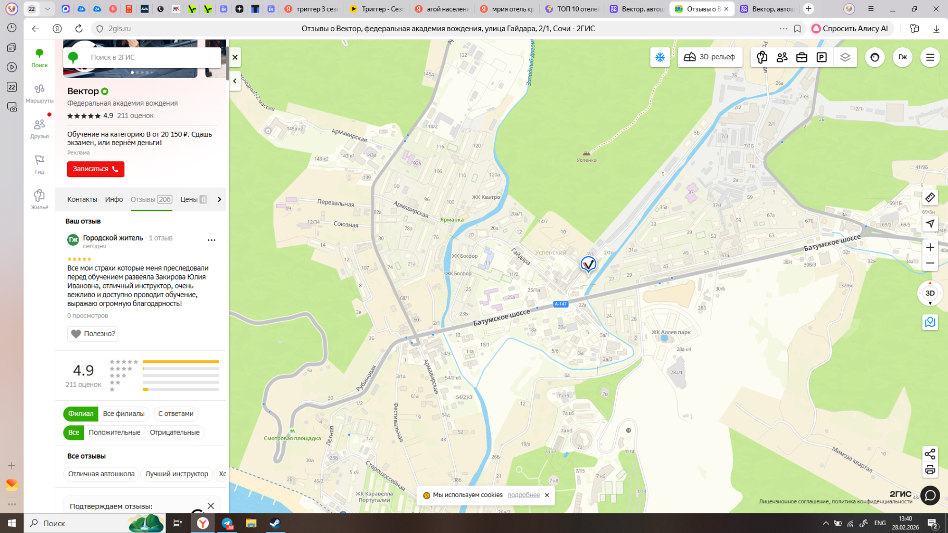Open the cookies подробнее link
This screenshot has width=948, height=533.
523,495
